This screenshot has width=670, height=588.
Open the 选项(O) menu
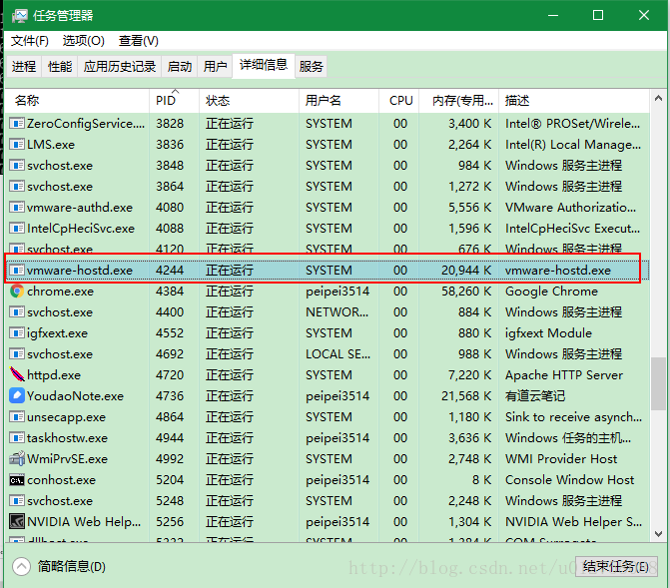(84, 41)
